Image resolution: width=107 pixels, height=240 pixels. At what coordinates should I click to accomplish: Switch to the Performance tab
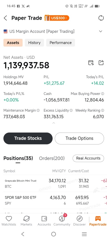61,43
